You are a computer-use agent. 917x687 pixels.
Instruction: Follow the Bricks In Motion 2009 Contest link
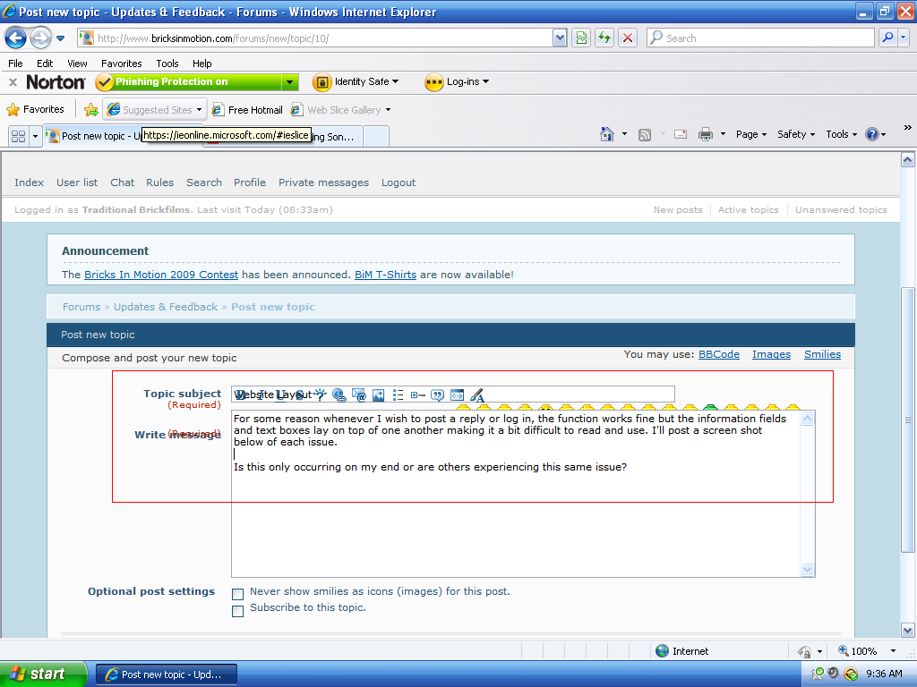point(161,275)
